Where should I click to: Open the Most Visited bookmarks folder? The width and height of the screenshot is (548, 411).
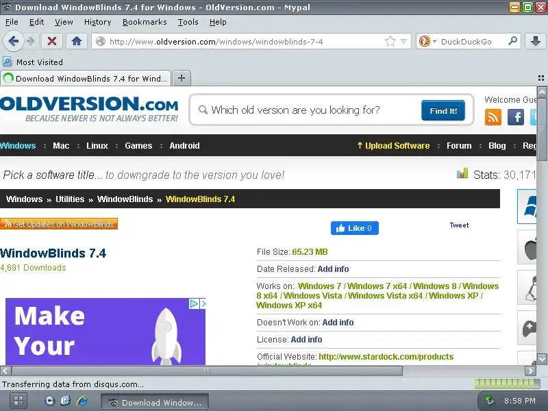tap(33, 62)
